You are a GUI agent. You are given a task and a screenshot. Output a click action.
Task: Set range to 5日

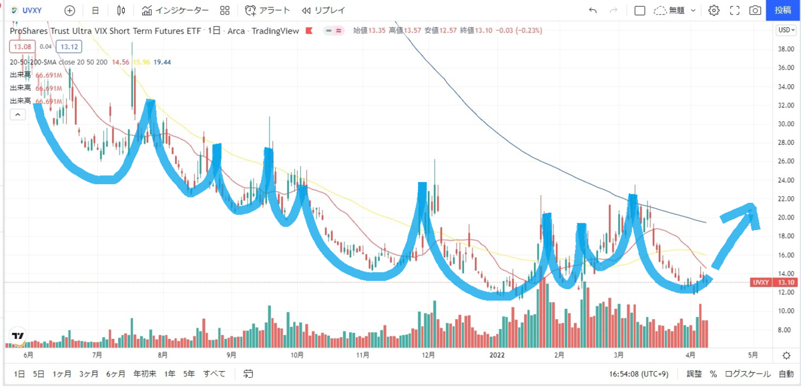[x=39, y=374]
